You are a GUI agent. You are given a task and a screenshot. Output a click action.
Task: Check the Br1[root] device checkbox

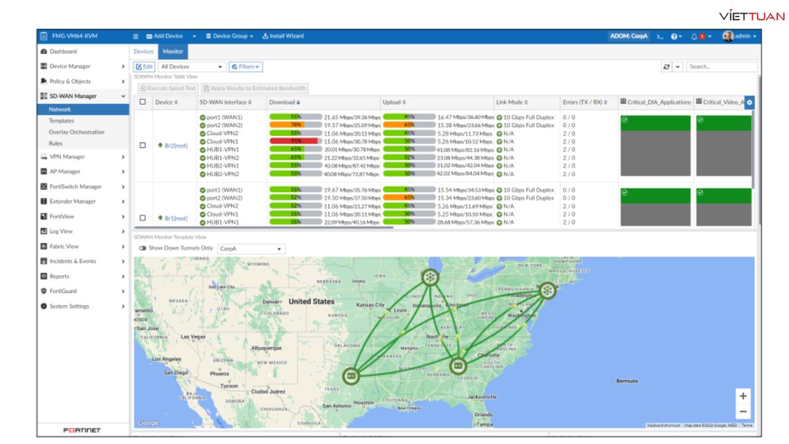(143, 218)
